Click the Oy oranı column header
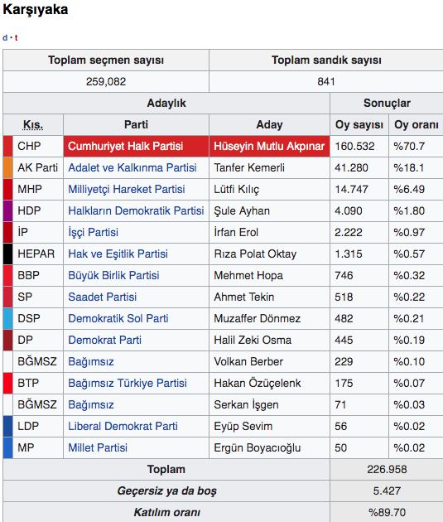 pos(417,125)
